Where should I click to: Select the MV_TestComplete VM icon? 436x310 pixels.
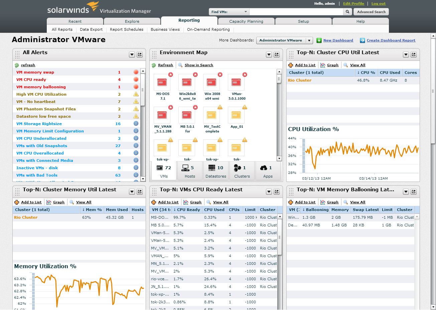click(212, 115)
